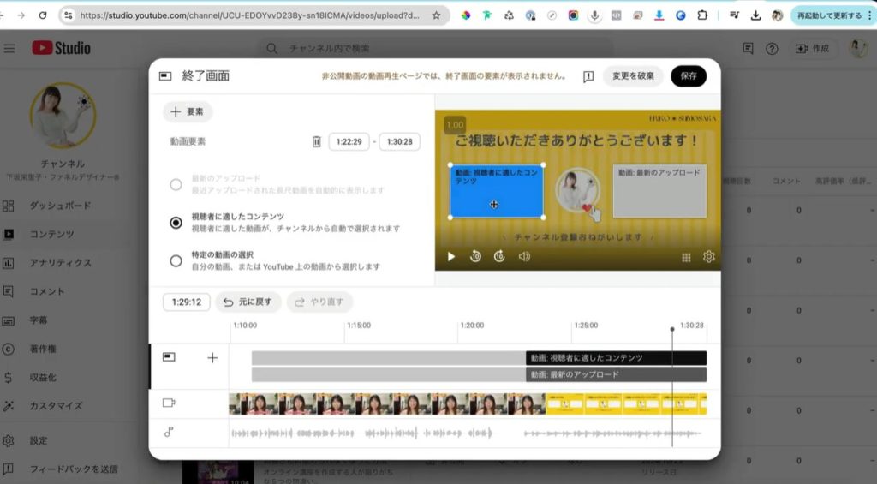Select 特定の動画の選択 radio option
The image size is (877, 484).
click(176, 261)
